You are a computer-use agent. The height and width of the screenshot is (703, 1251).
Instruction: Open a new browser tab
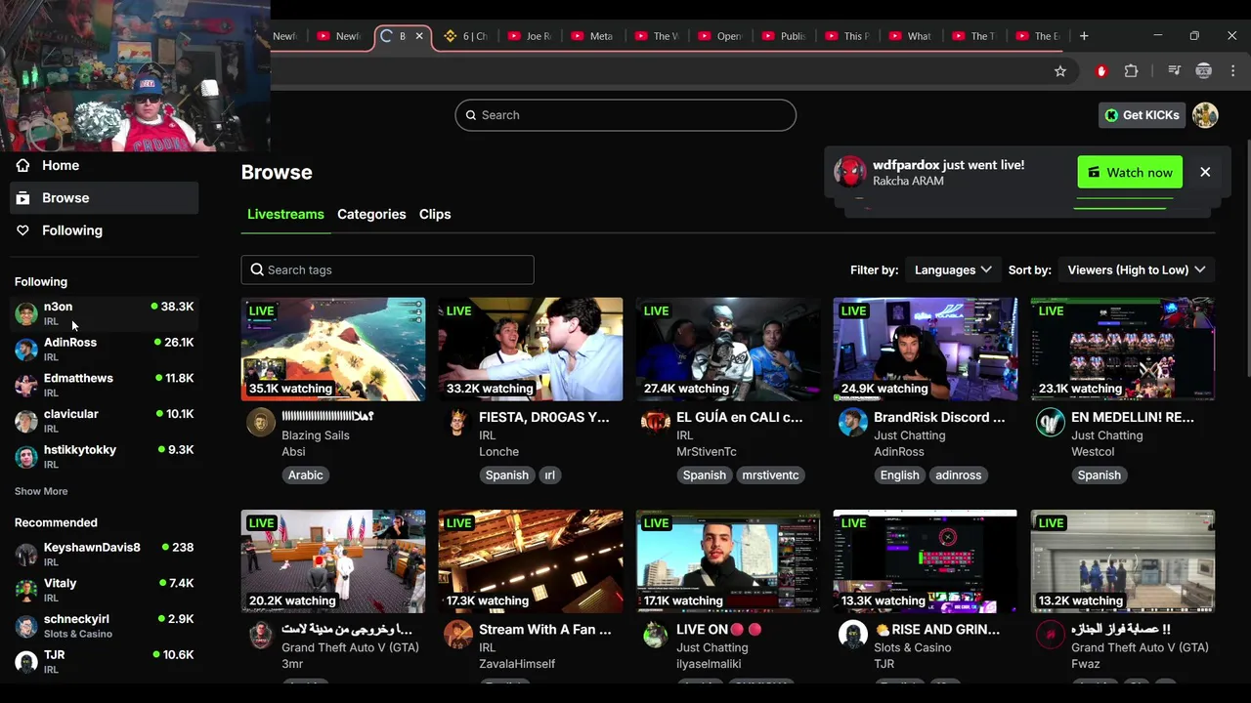1084,36
